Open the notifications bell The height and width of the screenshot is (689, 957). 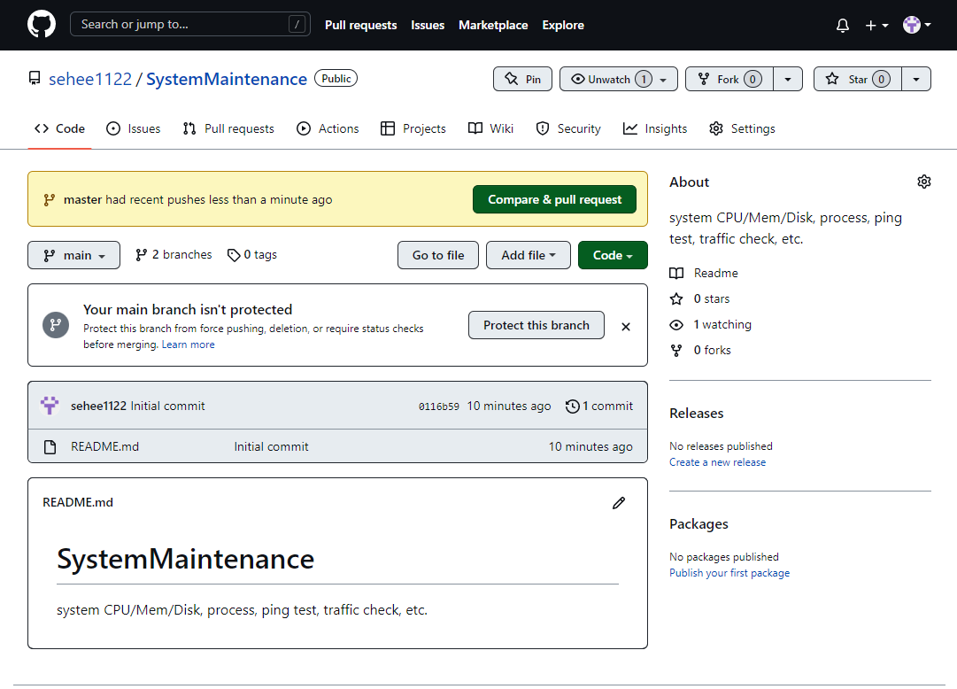pyautogui.click(x=842, y=25)
